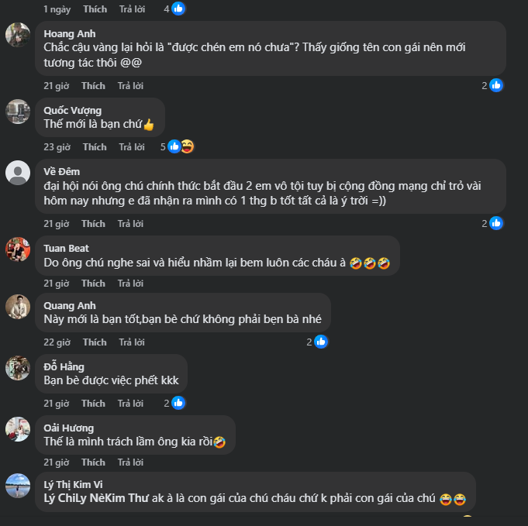Click the like reaction icon on Quang Anh's comment
The width and height of the screenshot is (528, 526).
click(321, 342)
